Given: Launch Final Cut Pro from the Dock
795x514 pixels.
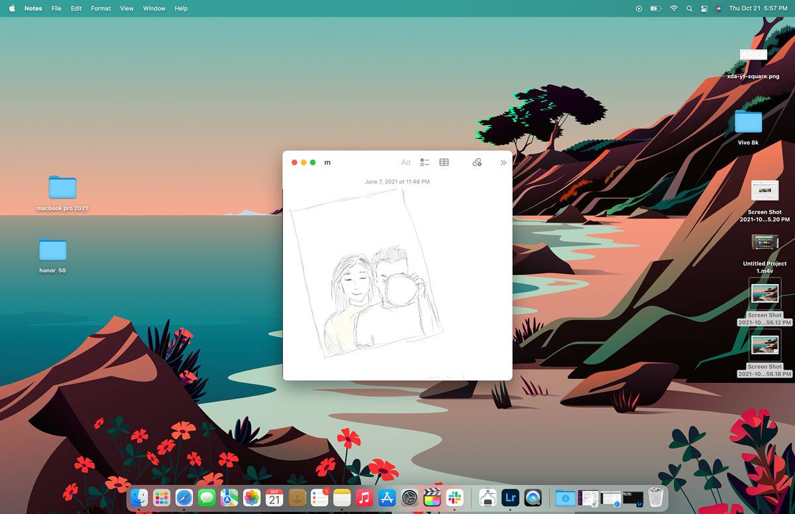Looking at the screenshot, I should pos(432,497).
